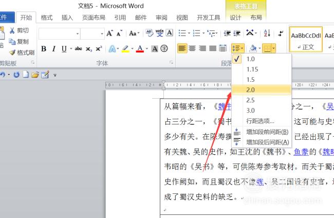The image size is (334, 218).
Task: Show or hide paragraph marks
Action: click(x=281, y=33)
